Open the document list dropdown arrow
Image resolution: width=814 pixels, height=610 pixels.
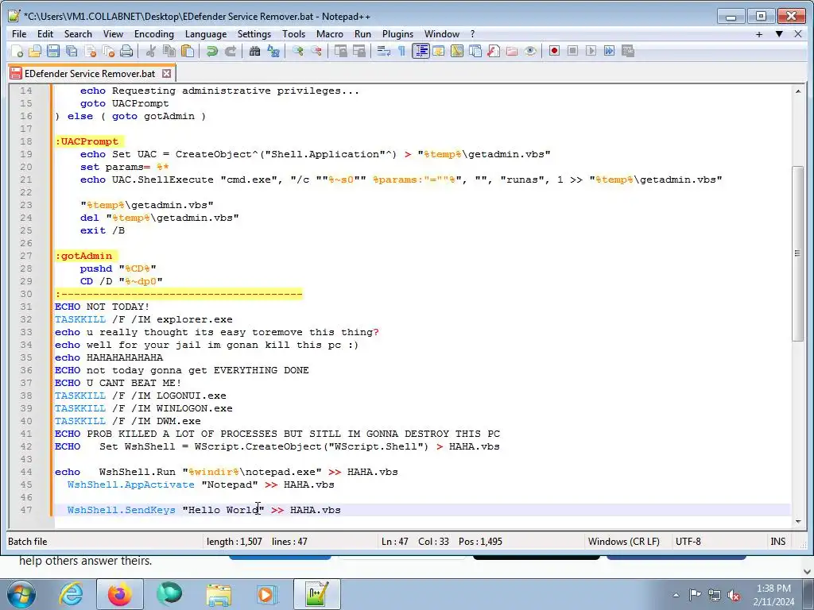coord(779,34)
